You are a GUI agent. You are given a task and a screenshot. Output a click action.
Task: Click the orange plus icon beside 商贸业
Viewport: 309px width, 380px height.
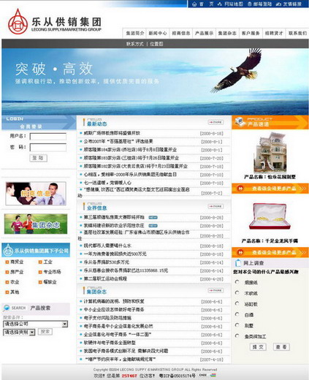tap(7, 262)
